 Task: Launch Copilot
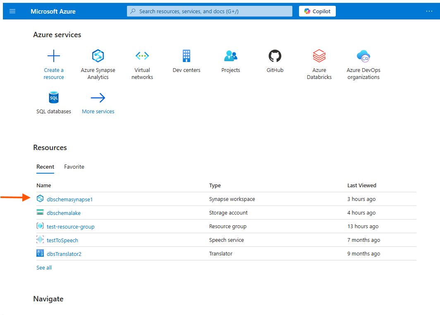click(317, 11)
